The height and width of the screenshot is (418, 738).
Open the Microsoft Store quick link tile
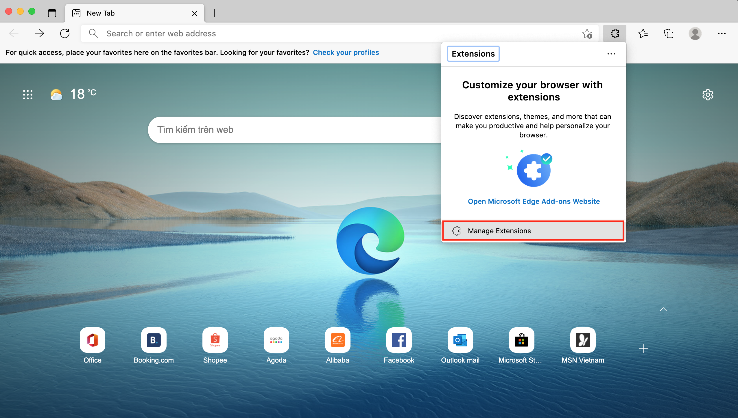tap(521, 346)
